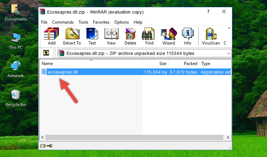Sort by the Name column header
Screen dimensions: 267x157
pyautogui.click(x=91, y=64)
